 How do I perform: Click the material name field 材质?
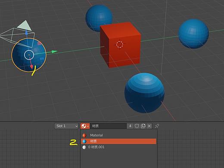tap(108, 126)
